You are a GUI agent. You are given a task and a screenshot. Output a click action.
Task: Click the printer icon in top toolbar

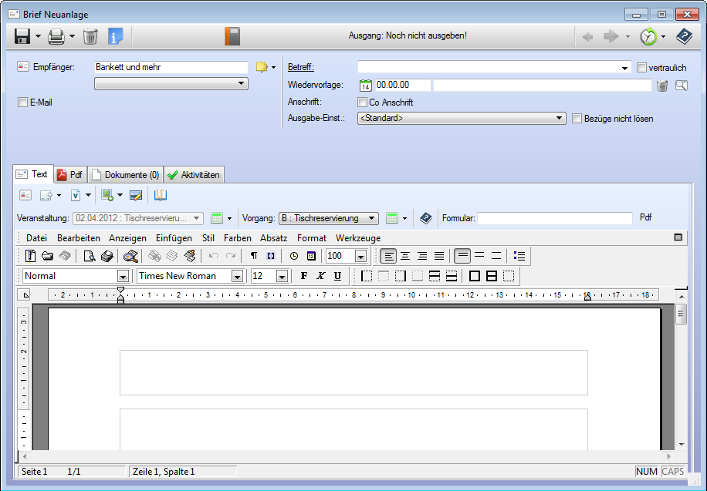56,36
